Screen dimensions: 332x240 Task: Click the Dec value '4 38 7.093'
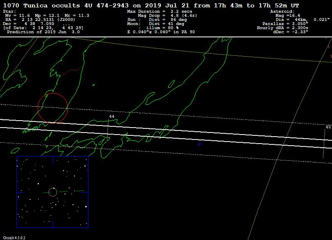[x=39, y=24]
